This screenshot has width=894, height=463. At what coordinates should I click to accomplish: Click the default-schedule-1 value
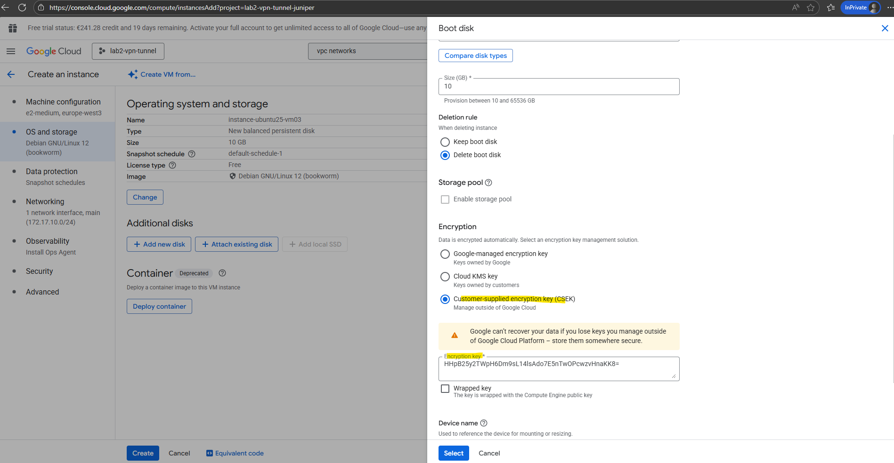pyautogui.click(x=255, y=153)
